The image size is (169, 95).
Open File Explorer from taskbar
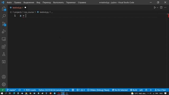pos(26,93)
